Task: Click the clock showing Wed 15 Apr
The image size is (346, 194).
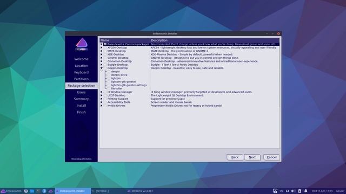Action: click(322, 191)
